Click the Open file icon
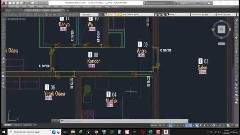 click(x=14, y=3)
